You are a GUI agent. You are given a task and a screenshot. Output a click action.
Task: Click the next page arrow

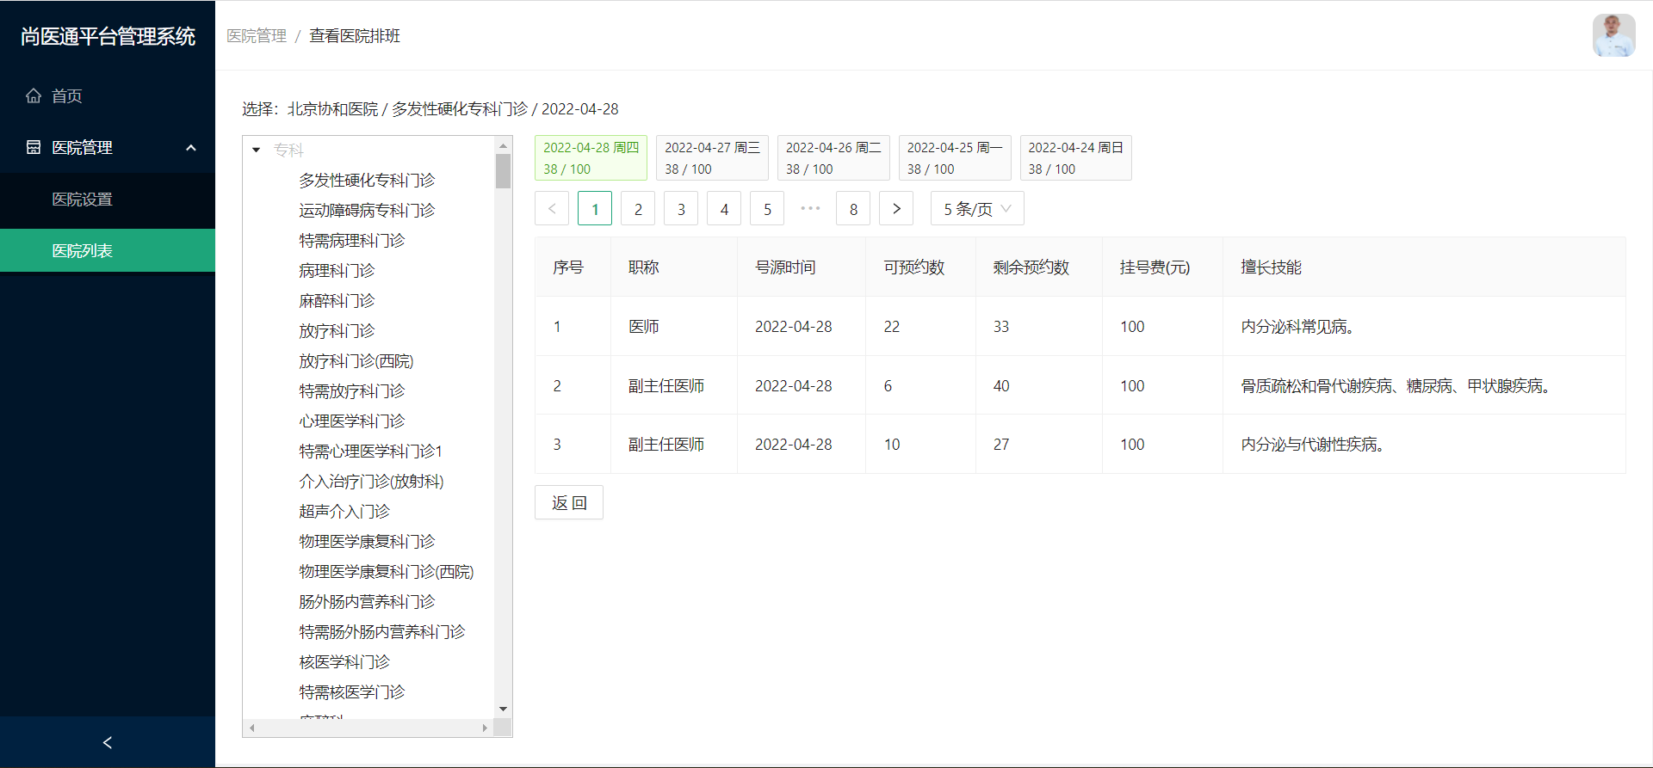coord(896,208)
